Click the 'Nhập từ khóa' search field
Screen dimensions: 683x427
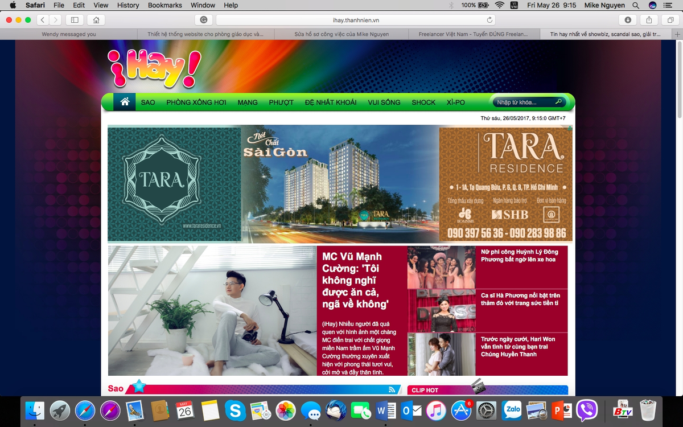[x=524, y=102]
